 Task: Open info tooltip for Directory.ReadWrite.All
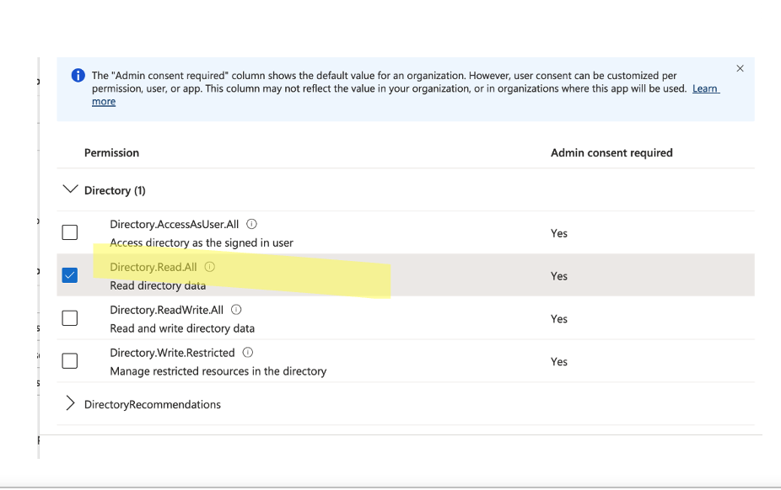236,310
